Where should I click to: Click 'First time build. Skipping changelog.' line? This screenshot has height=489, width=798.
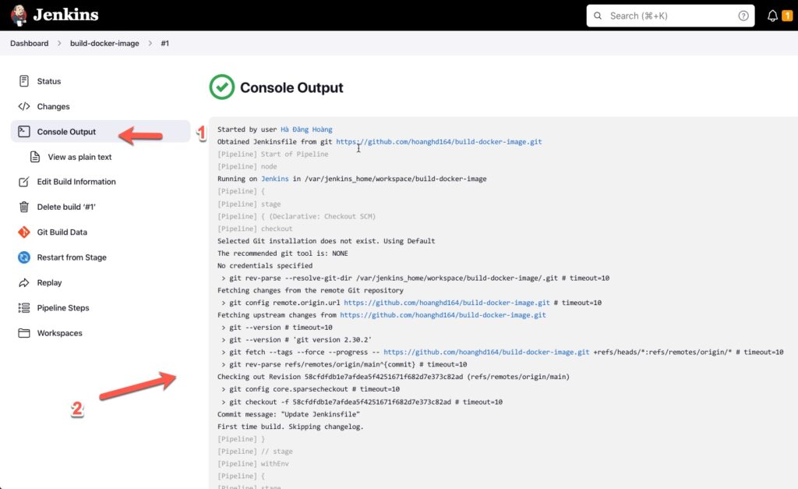(x=291, y=427)
